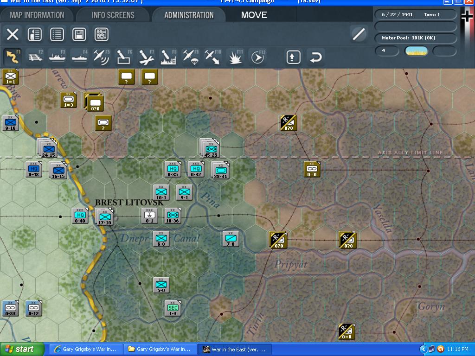Image resolution: width=475 pixels, height=356 pixels.
Task: Select the HQ unit labeled 0-32
Action: (x=196, y=169)
